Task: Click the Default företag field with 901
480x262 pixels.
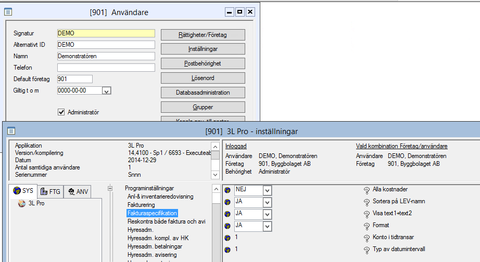Action: click(x=74, y=79)
